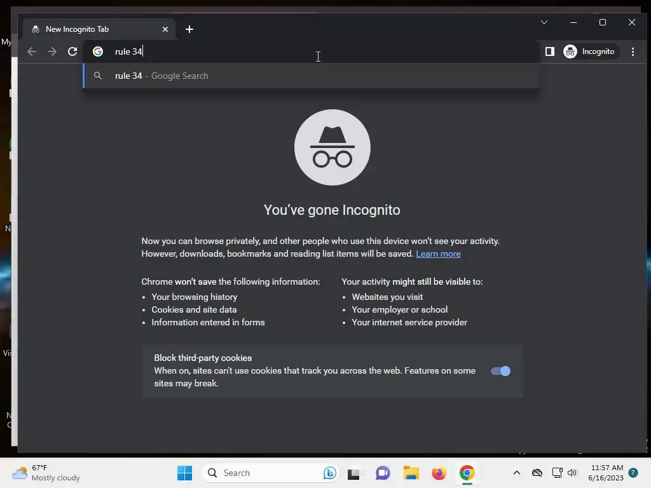Screen dimensions: 651x488
Task: Open the Learn more link
Action: pos(438,254)
